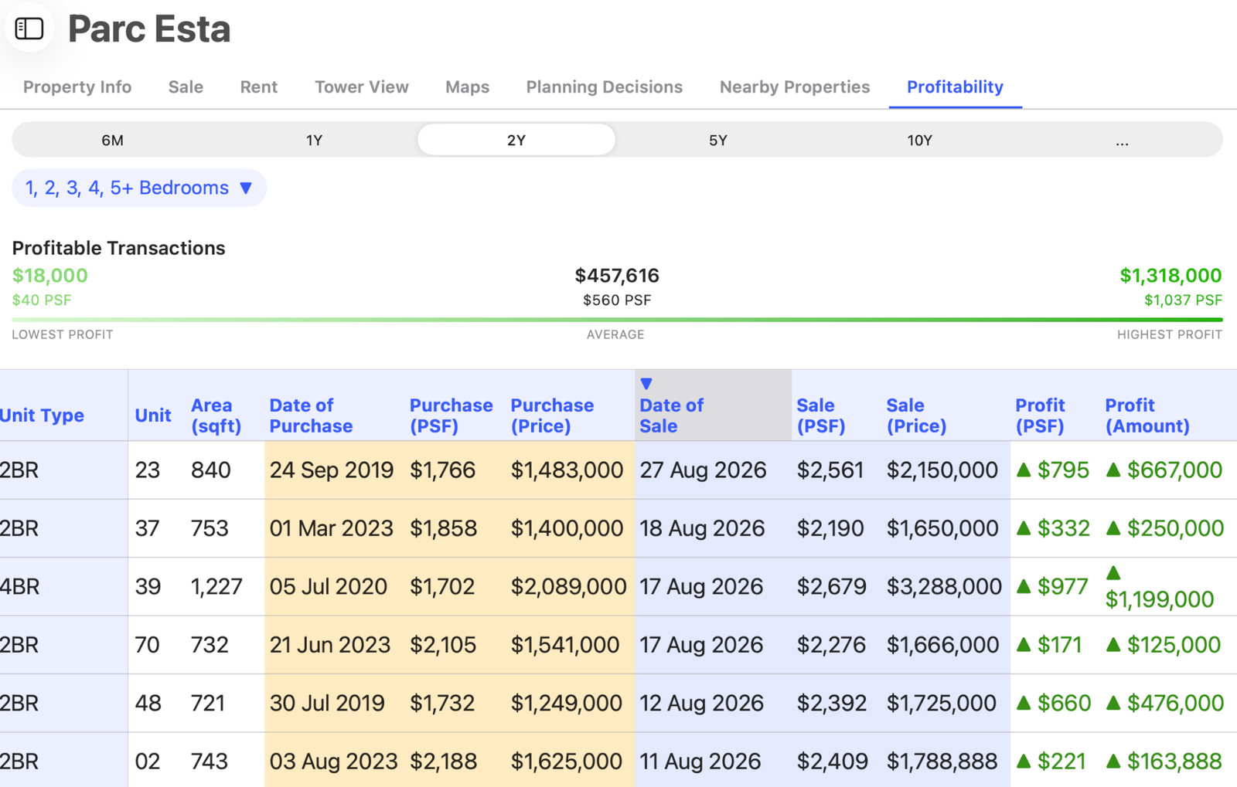Select the sale date 27 Aug 2026

pos(703,470)
